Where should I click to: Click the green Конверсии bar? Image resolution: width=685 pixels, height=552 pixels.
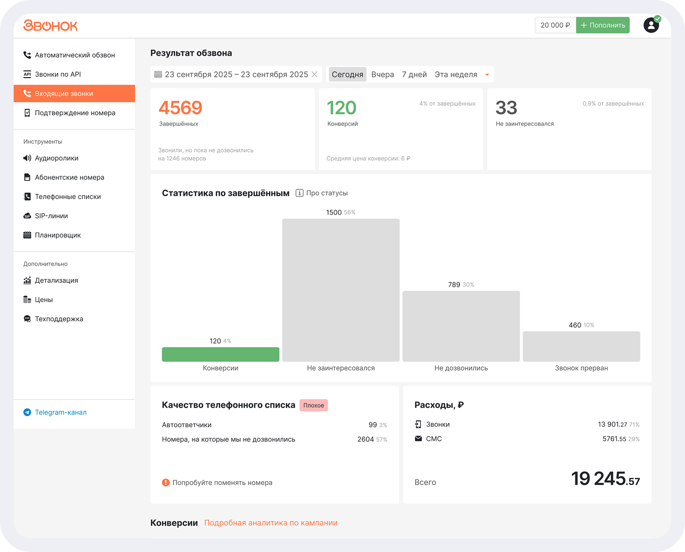tap(220, 354)
